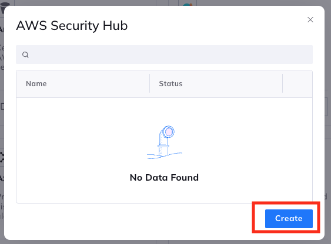331x244 pixels.
Task: Click the empty table body area
Action: tap(164, 150)
